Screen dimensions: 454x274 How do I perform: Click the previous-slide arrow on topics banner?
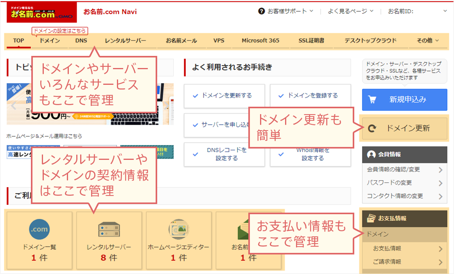13,106
